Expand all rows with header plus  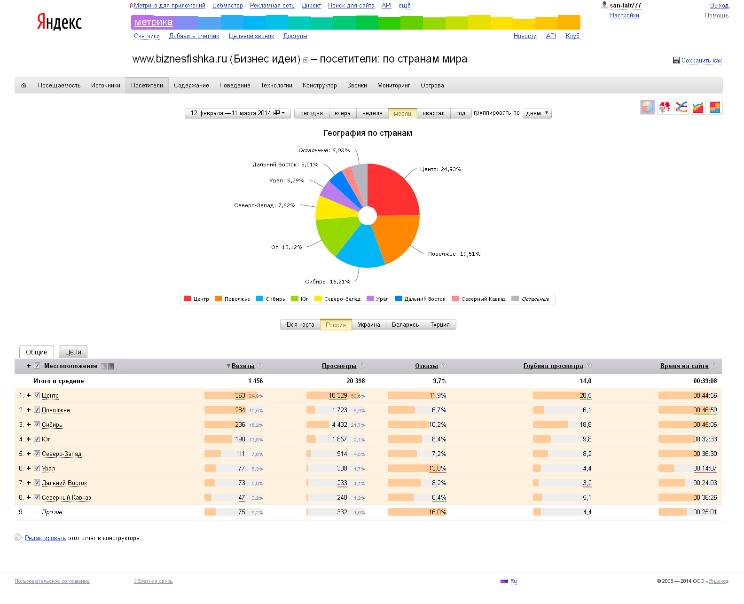pos(29,366)
